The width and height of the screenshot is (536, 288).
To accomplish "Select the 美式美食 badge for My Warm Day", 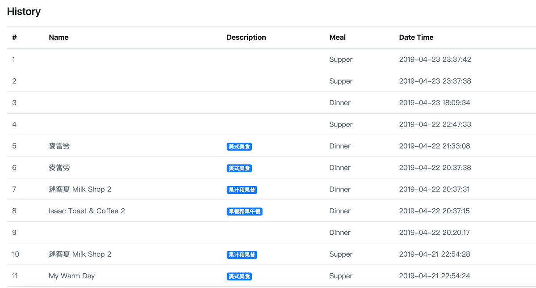I will click(x=239, y=276).
